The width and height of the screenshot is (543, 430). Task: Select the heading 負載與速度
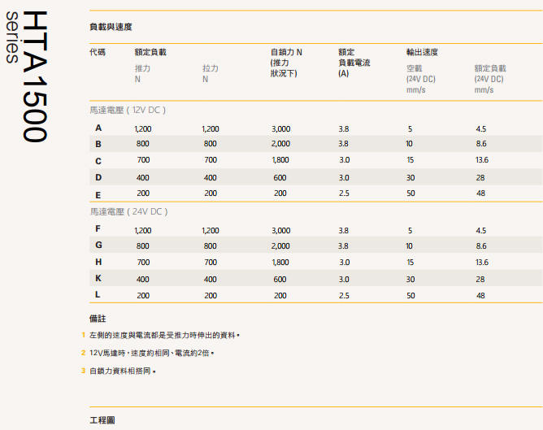tap(111, 27)
